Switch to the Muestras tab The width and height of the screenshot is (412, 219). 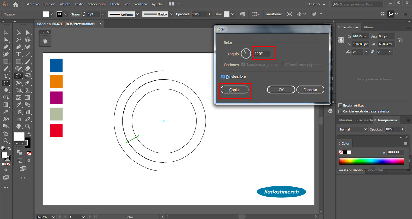[346, 120]
